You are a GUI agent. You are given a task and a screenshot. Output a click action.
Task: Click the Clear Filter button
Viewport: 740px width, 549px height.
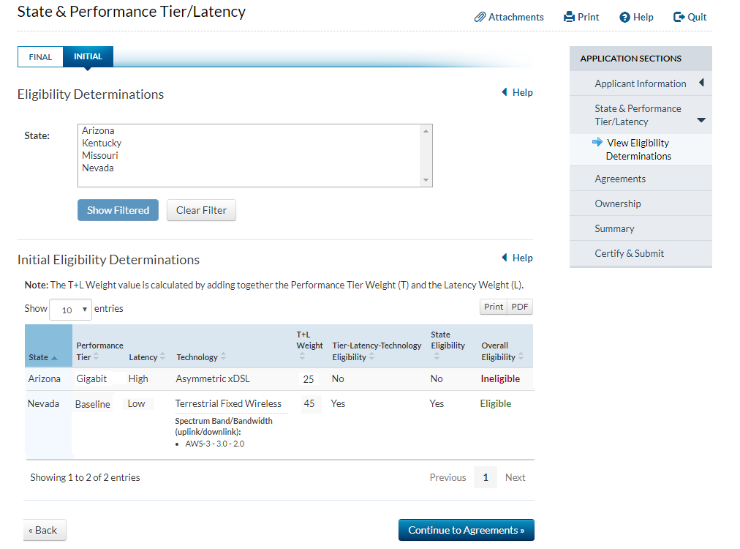click(201, 210)
